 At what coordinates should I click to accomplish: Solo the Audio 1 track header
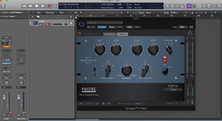[x=43, y=24]
